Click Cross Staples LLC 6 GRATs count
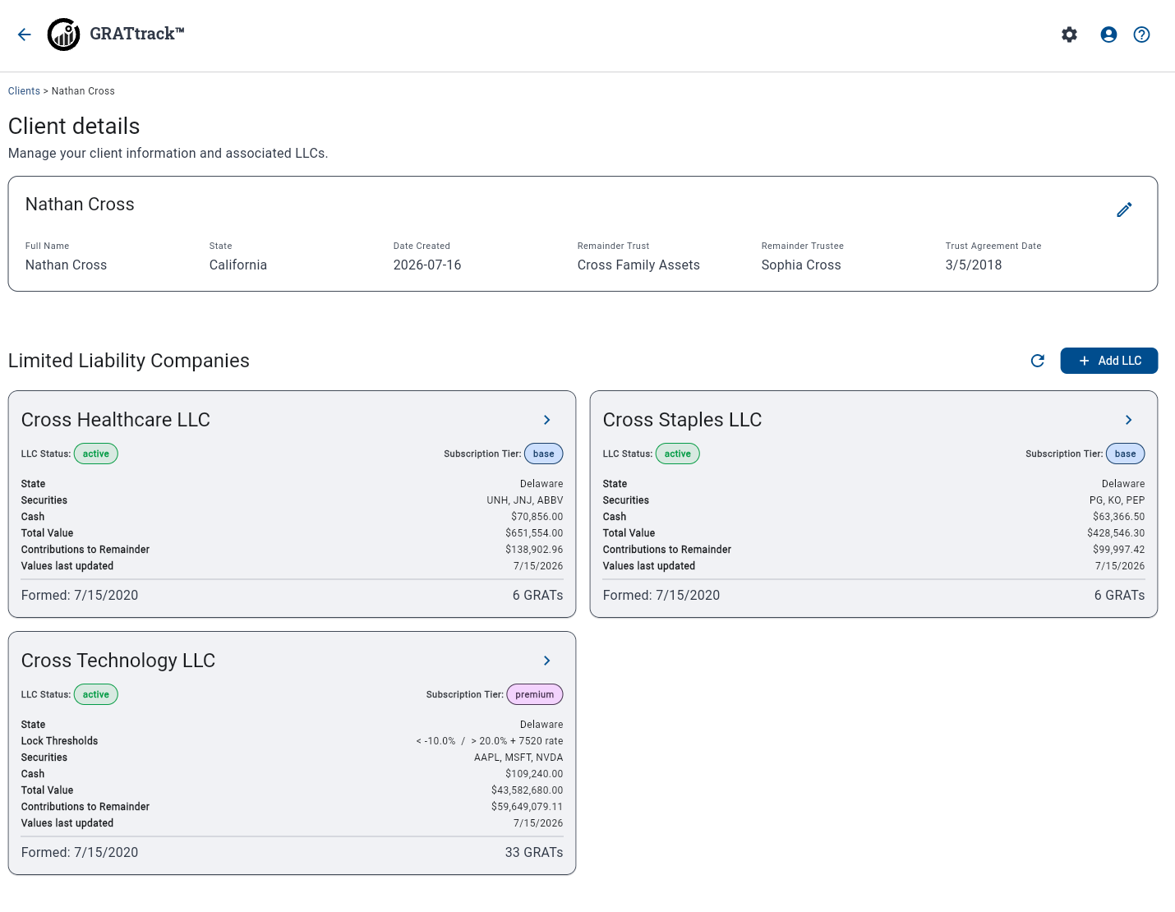Viewport: 1175px width, 912px height. [1120, 596]
